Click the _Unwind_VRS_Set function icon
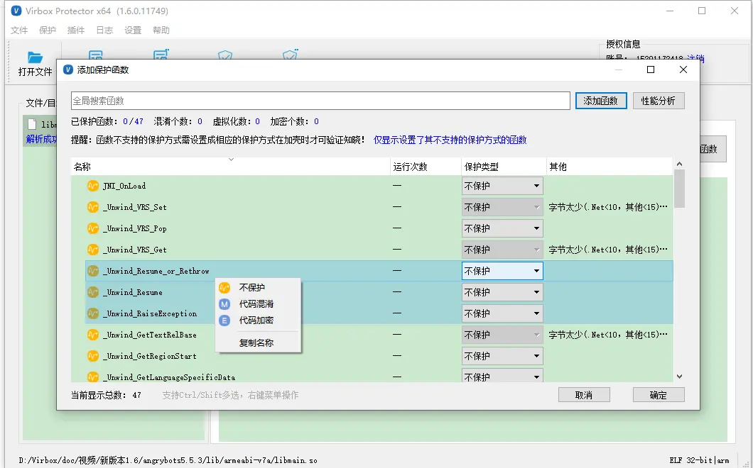 [x=92, y=207]
